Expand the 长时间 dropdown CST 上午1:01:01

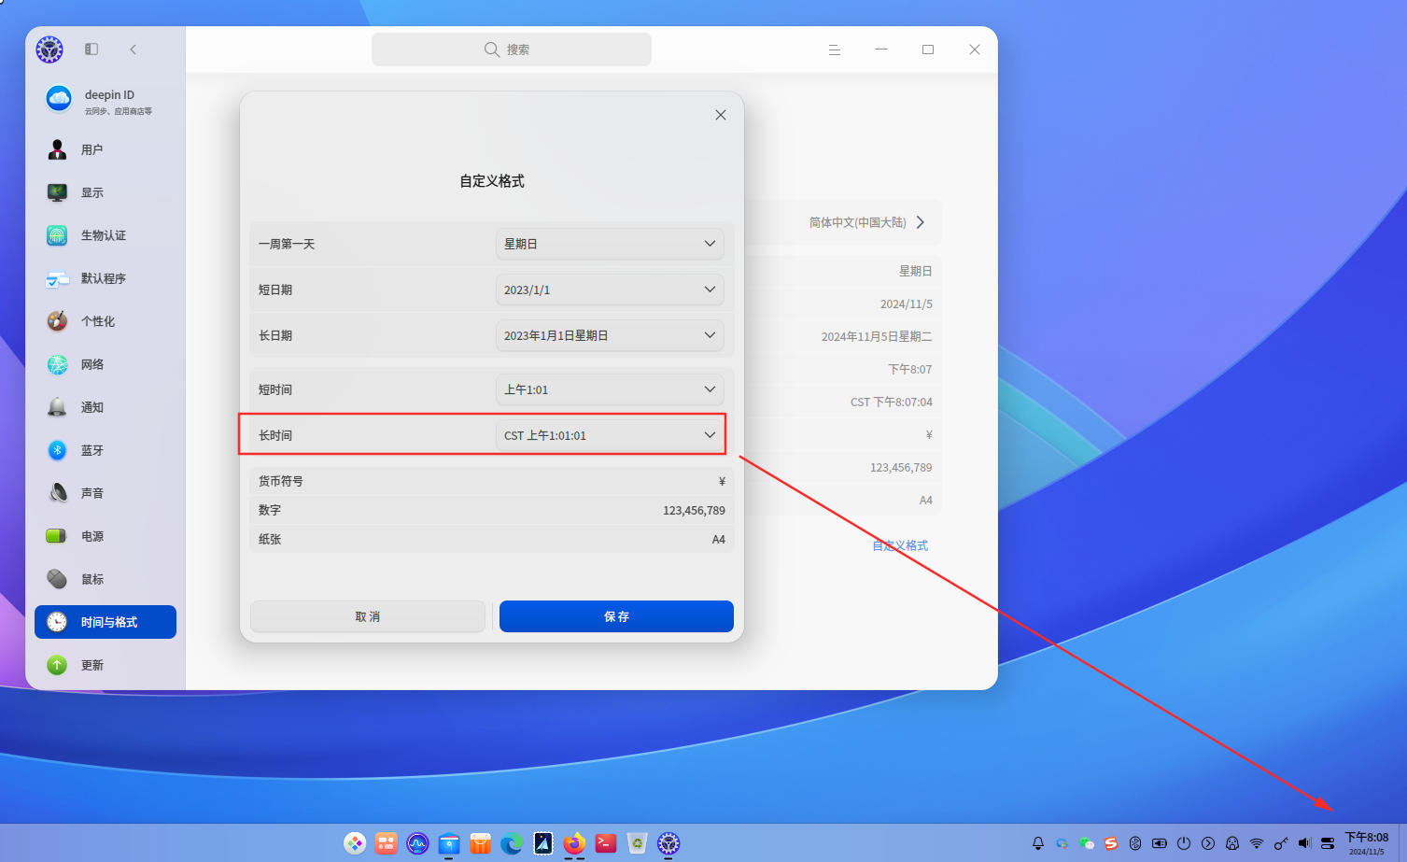pyautogui.click(x=610, y=435)
